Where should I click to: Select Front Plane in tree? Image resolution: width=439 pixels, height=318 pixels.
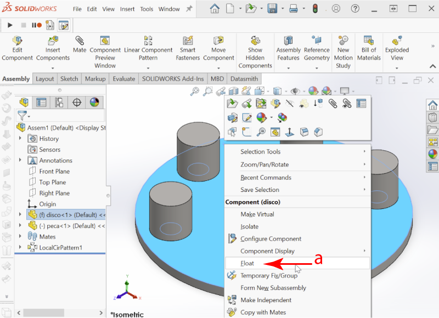pyautogui.click(x=54, y=171)
